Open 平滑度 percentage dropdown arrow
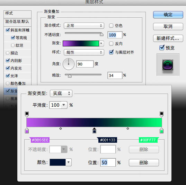Viewport: 186px width, 185px height. point(64,105)
